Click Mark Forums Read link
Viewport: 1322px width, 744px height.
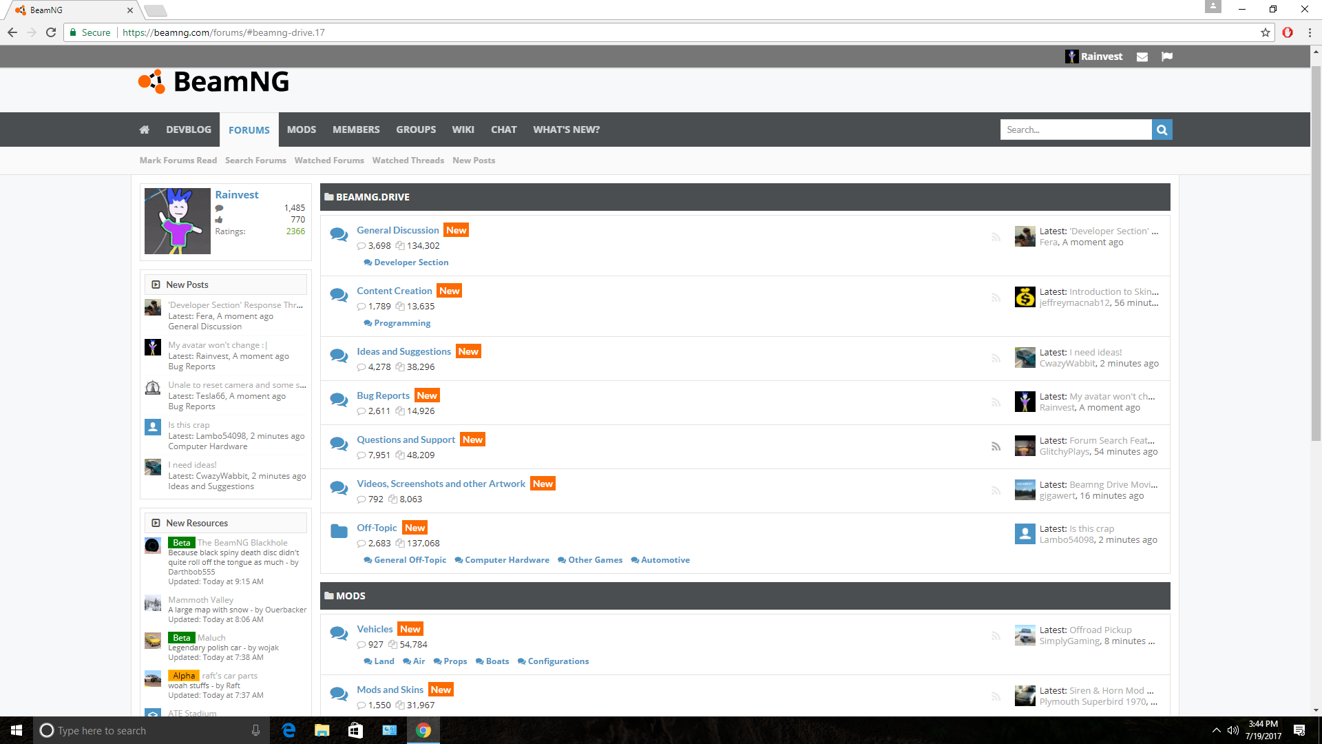tap(178, 161)
